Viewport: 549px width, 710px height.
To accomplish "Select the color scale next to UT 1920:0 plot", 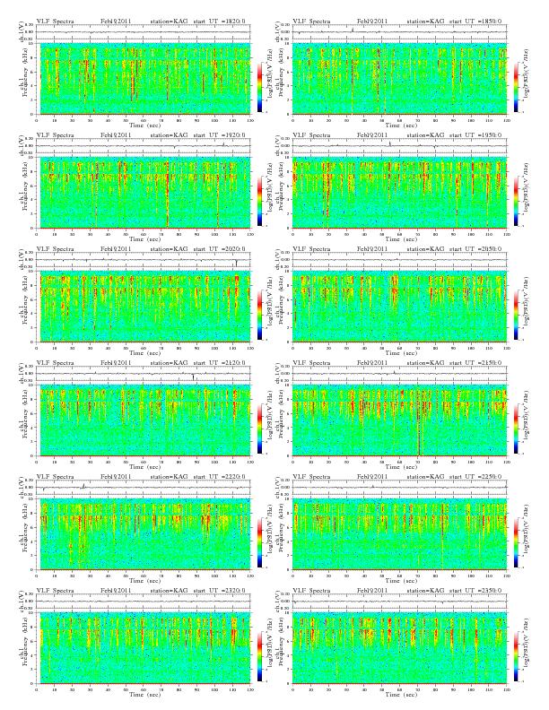I will point(259,201).
